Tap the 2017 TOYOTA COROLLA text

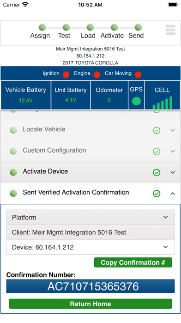coord(90,63)
